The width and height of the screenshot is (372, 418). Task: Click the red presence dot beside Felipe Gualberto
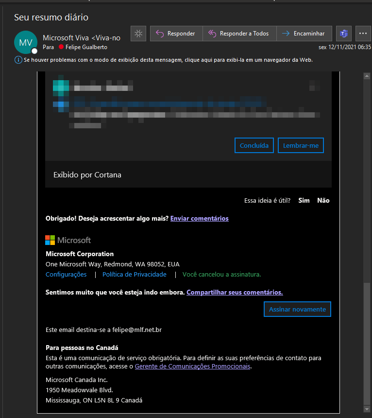[x=61, y=47]
